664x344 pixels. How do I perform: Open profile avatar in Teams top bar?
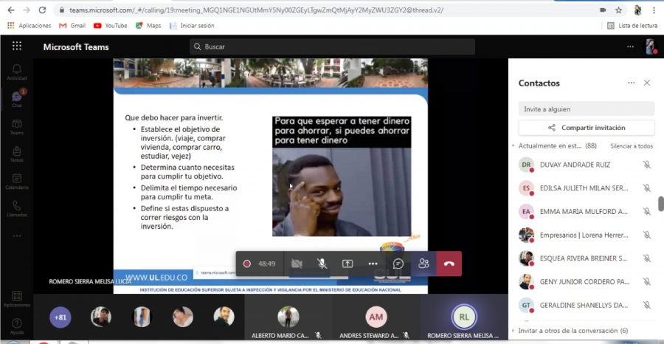649,47
